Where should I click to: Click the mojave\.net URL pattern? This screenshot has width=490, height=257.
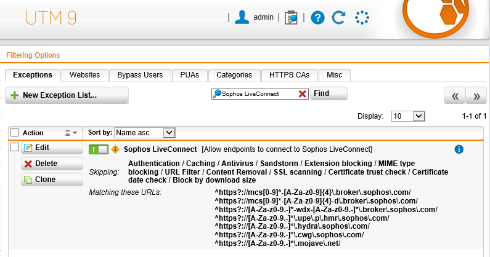277,243
